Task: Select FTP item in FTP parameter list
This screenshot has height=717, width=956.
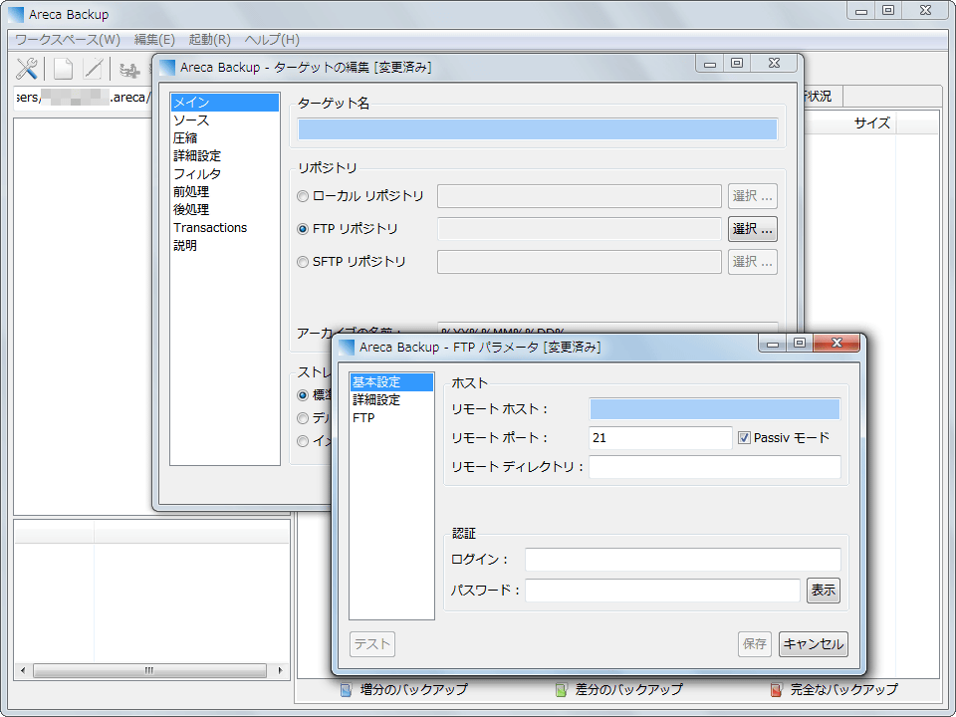Action: [x=391, y=417]
